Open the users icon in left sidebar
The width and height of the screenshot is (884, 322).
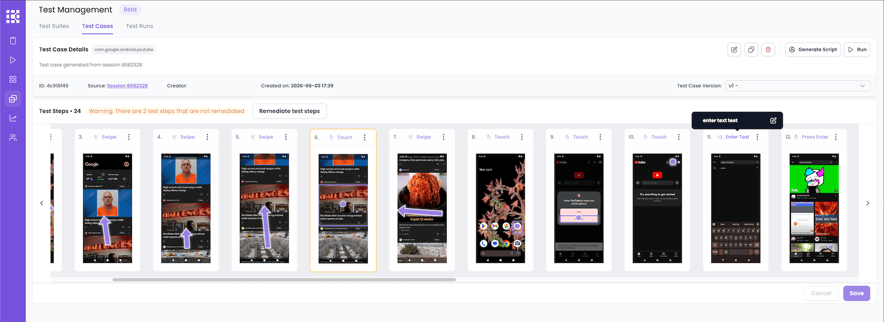13,137
